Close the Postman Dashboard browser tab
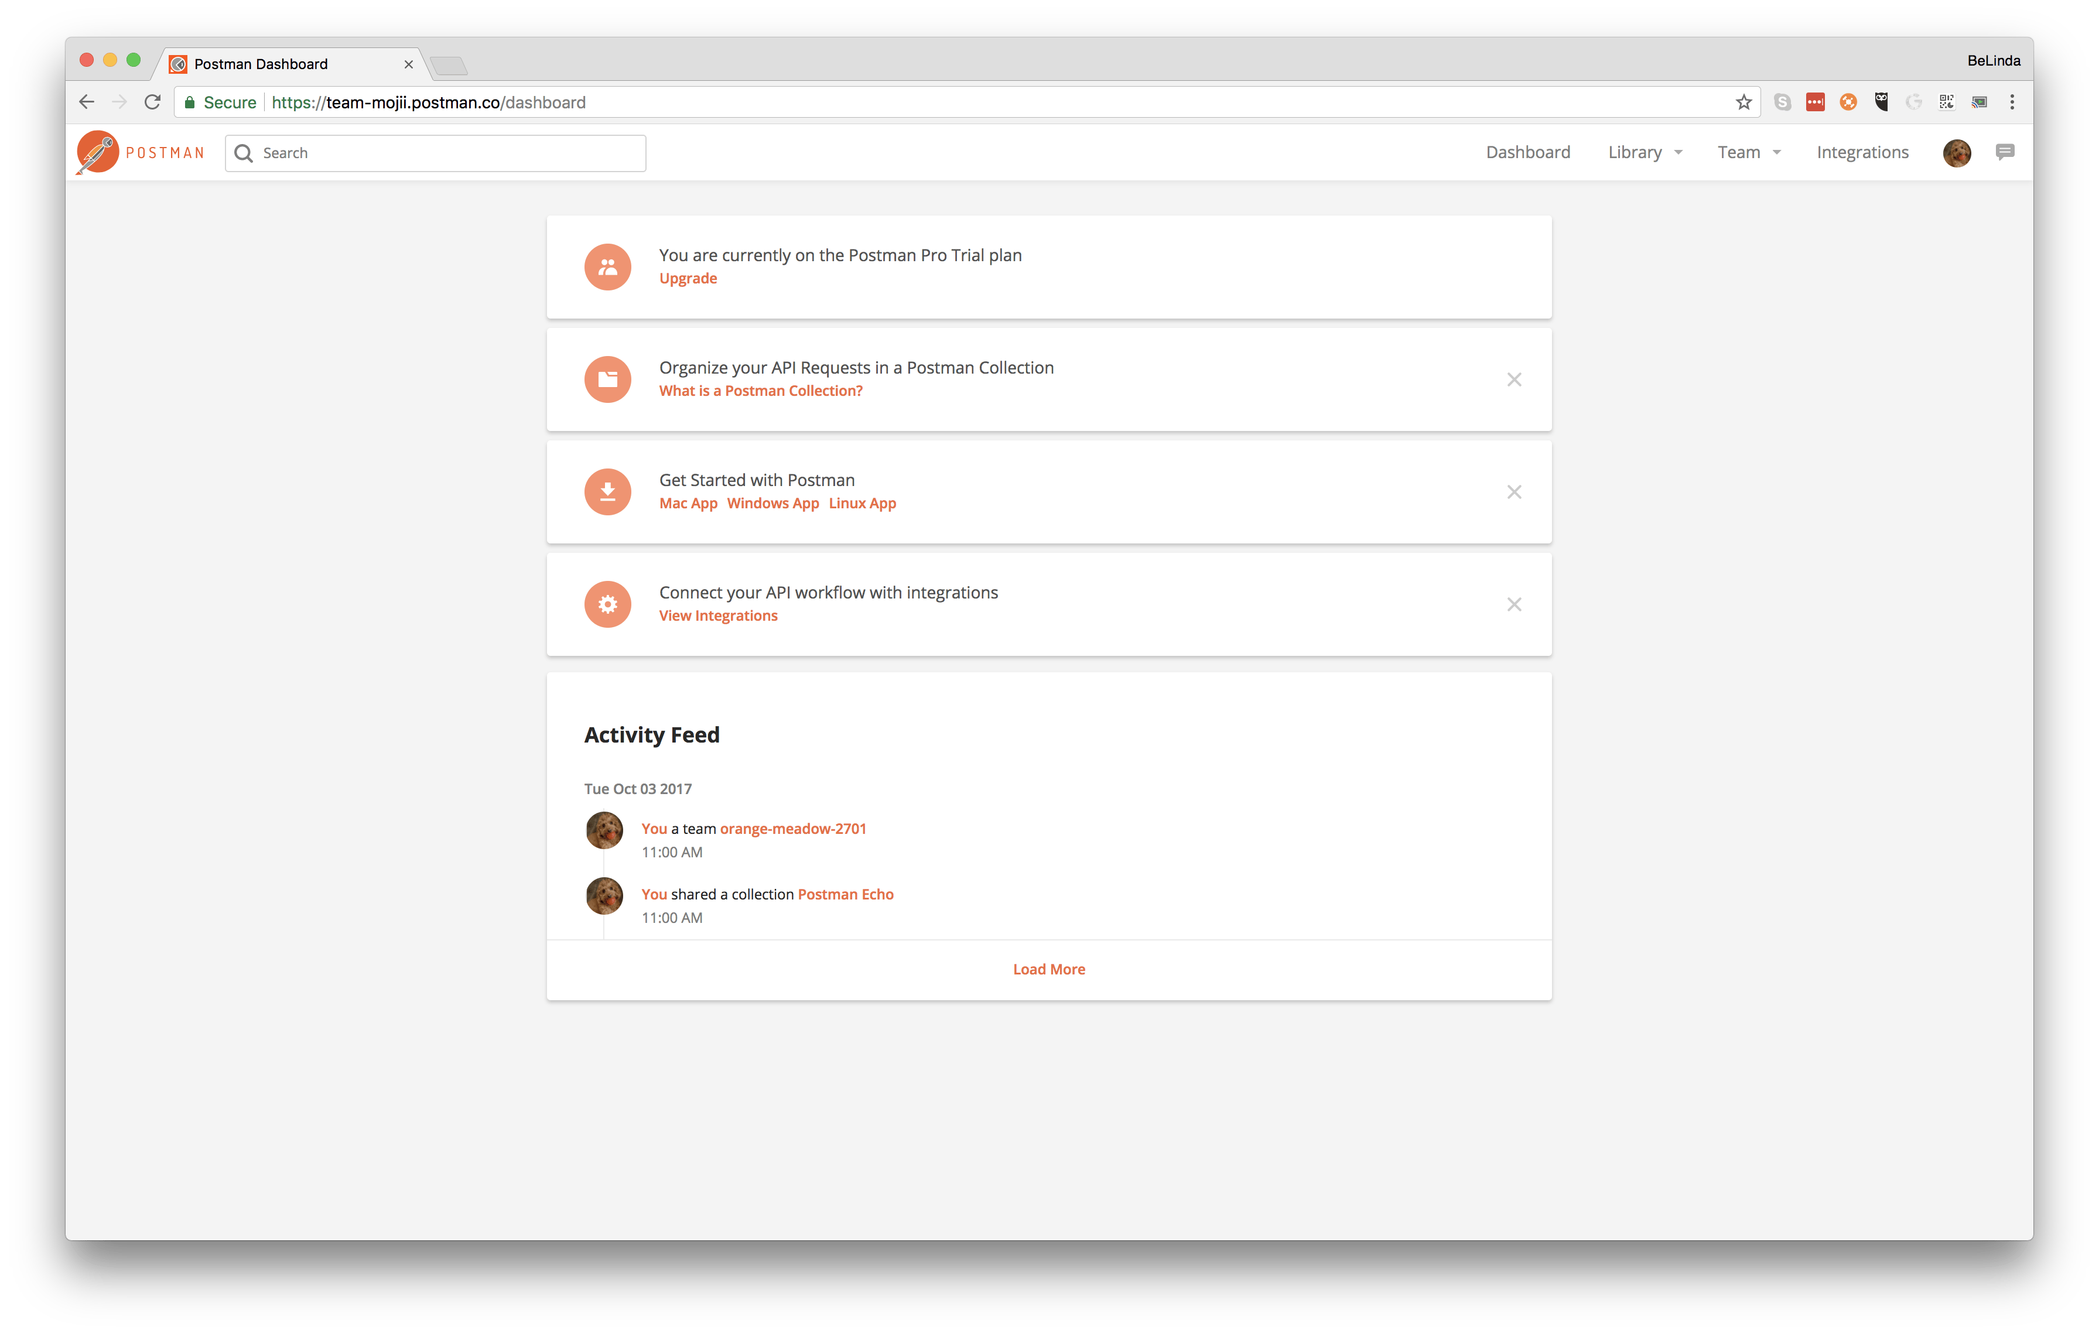 408,64
